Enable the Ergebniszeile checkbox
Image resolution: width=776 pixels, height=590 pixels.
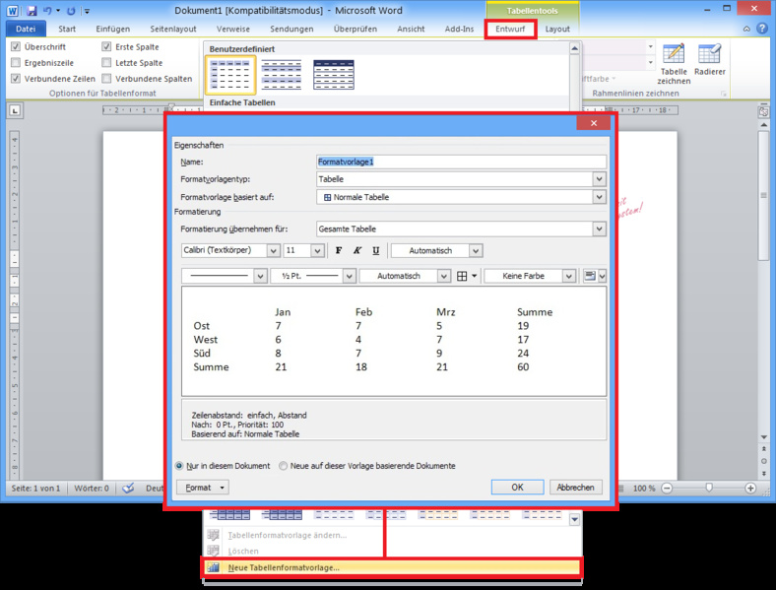(x=16, y=62)
